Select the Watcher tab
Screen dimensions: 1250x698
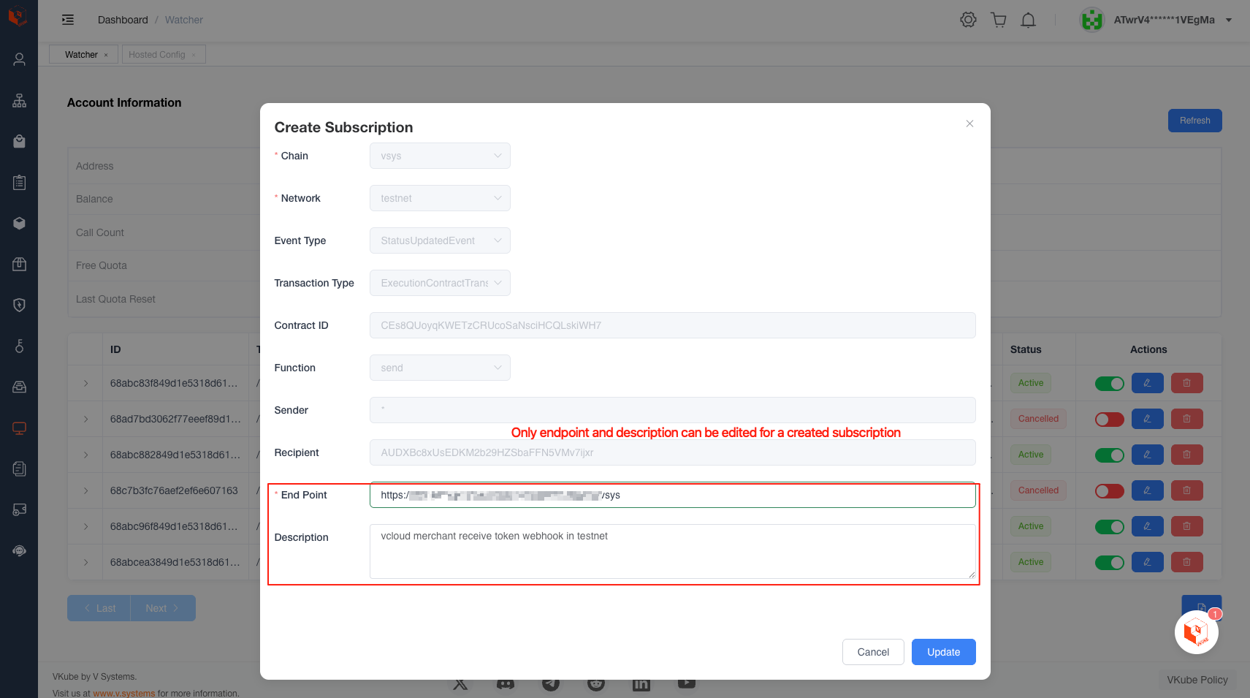click(x=81, y=55)
